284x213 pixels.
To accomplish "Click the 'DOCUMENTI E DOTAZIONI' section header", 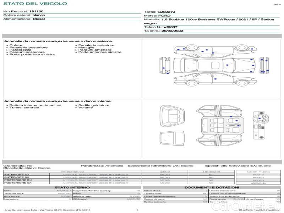I will click(212, 188).
